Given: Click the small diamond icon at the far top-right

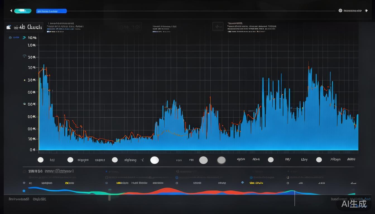Looking at the screenshot, I should pos(366,11).
